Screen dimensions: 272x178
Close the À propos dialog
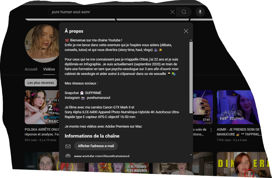tap(186, 31)
